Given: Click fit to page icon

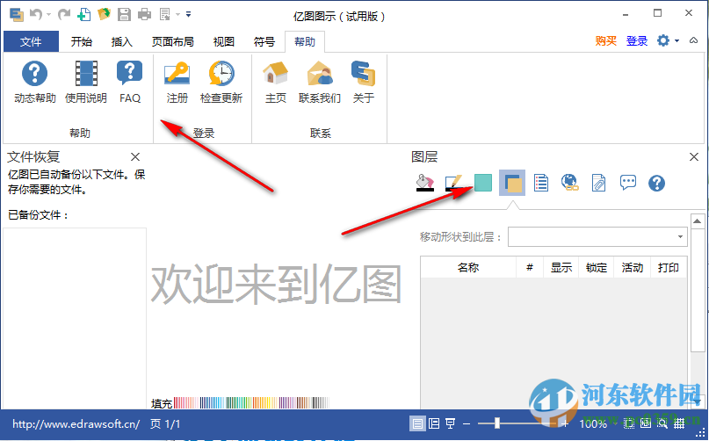Looking at the screenshot, I should [629, 423].
